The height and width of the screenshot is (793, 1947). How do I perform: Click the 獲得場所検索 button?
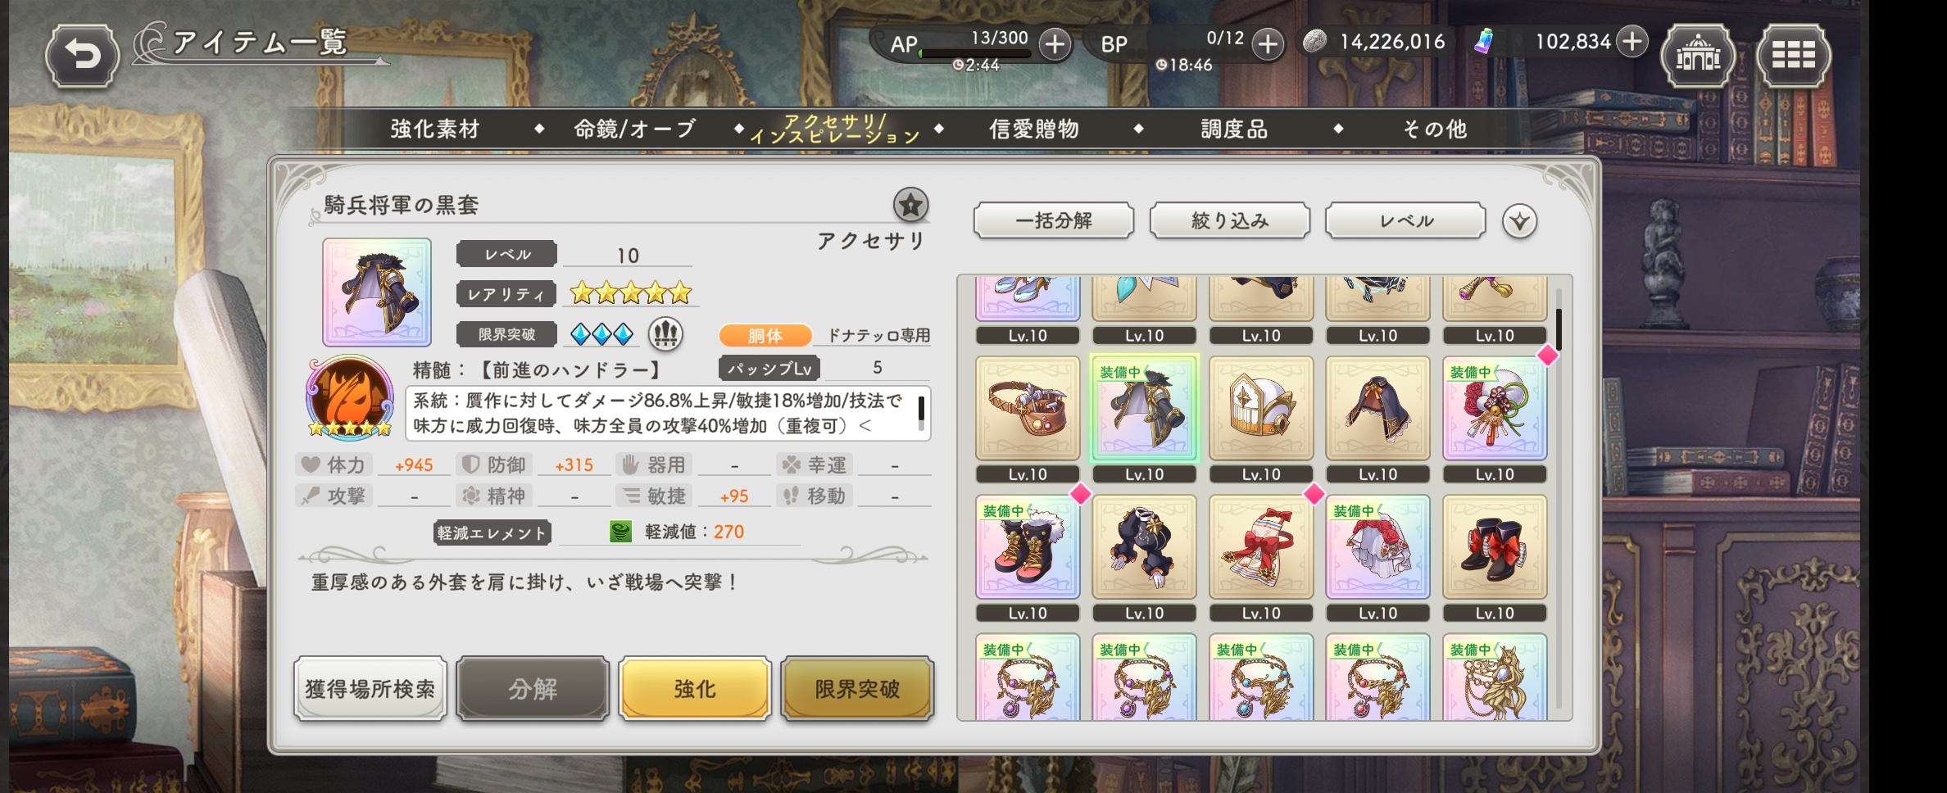[370, 688]
